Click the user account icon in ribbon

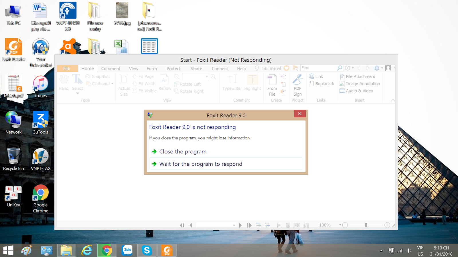pos(388,68)
